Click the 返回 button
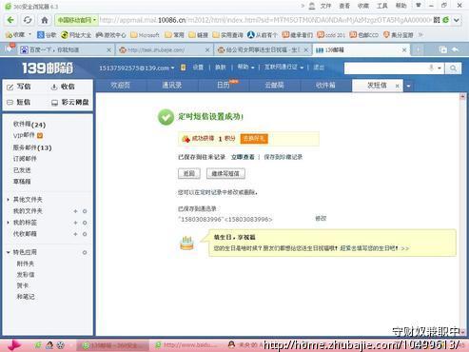469x352 pixels. [189, 173]
